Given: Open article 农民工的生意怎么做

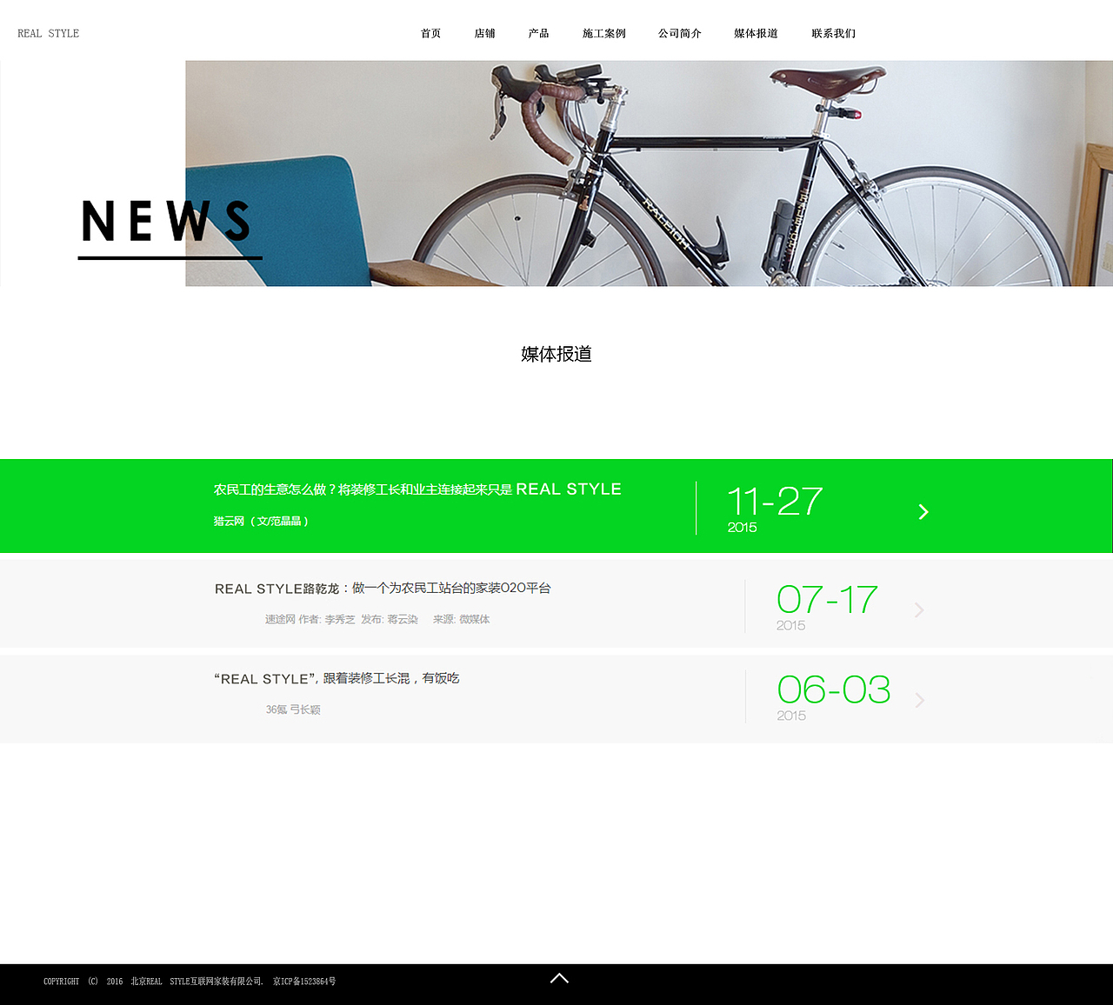Looking at the screenshot, I should click(x=417, y=489).
